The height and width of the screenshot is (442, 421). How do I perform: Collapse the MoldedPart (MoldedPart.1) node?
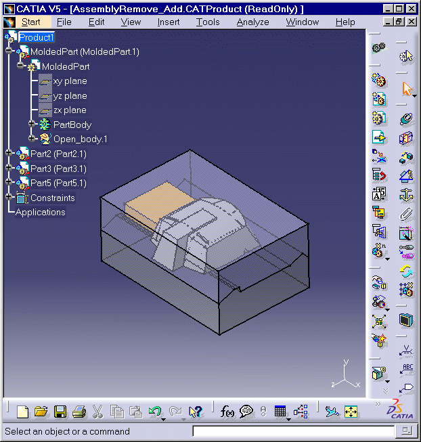click(9, 51)
